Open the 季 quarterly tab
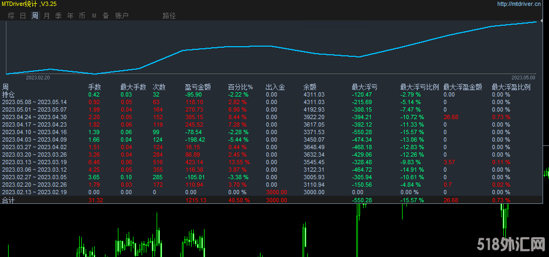Image resolution: width=549 pixels, height=257 pixels. (58, 16)
